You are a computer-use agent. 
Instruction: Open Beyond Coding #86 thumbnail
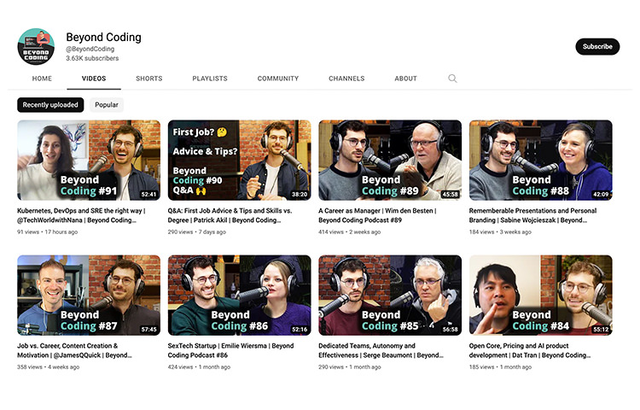239,296
